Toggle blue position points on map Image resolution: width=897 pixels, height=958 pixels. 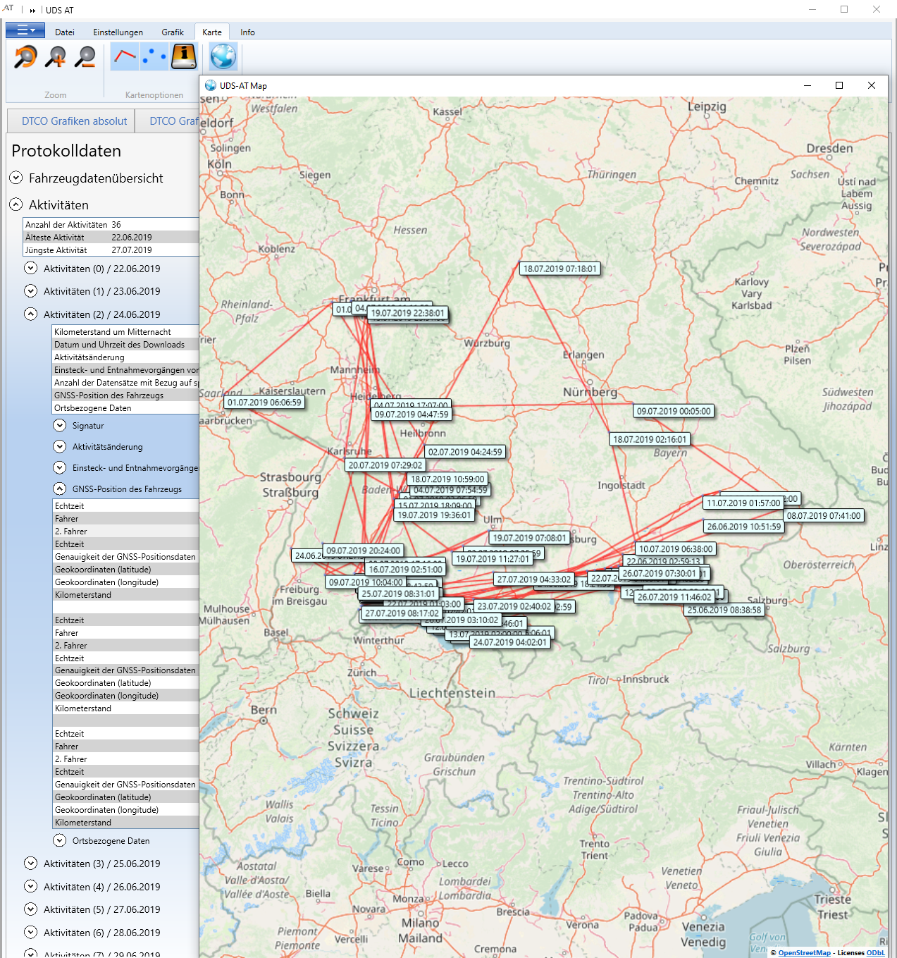(x=154, y=57)
